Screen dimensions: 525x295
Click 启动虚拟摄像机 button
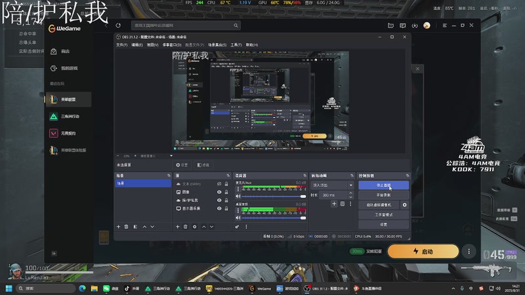pos(379,205)
